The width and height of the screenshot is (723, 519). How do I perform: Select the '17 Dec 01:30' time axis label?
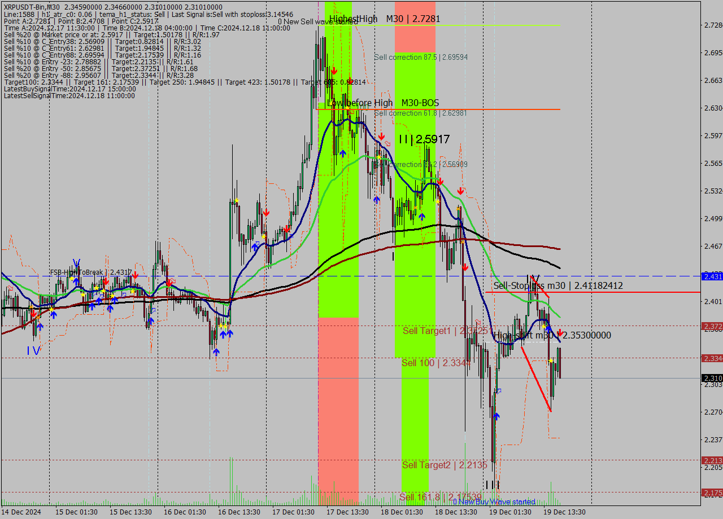293,512
